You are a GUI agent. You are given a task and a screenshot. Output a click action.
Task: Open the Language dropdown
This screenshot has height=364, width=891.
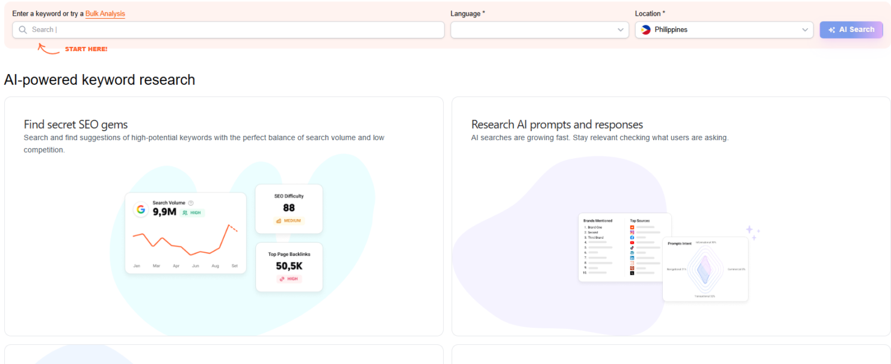[539, 29]
